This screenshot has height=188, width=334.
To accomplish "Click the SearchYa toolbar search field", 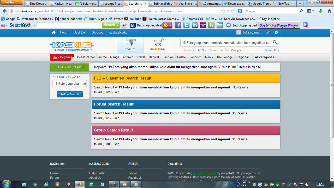I will [70, 25].
